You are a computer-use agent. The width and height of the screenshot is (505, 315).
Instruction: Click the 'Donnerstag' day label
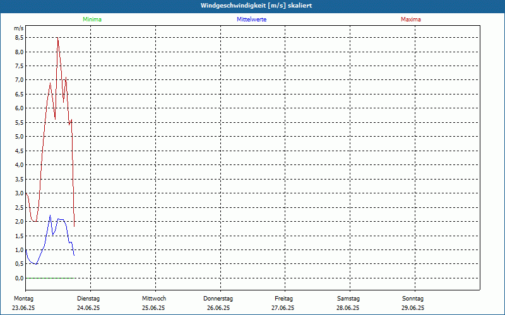218,299
